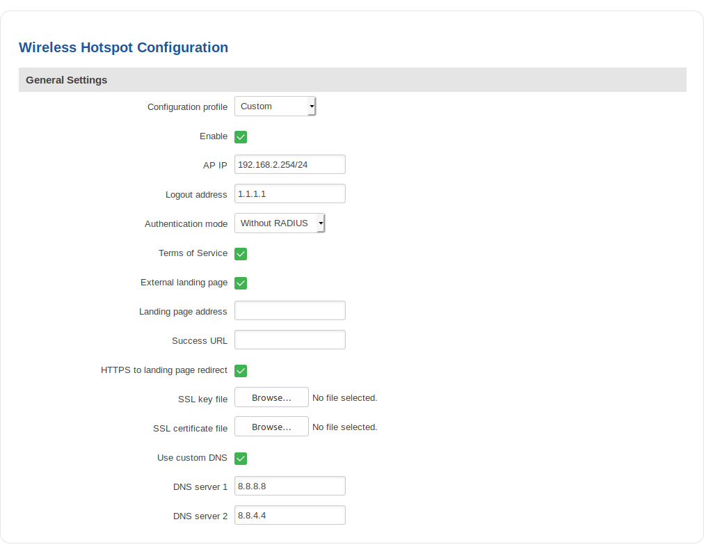Disable the External landing page option
Viewport: 704px width, 554px height.
pos(240,283)
